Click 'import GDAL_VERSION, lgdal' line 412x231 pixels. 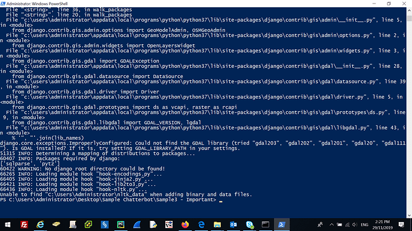click(x=106, y=123)
